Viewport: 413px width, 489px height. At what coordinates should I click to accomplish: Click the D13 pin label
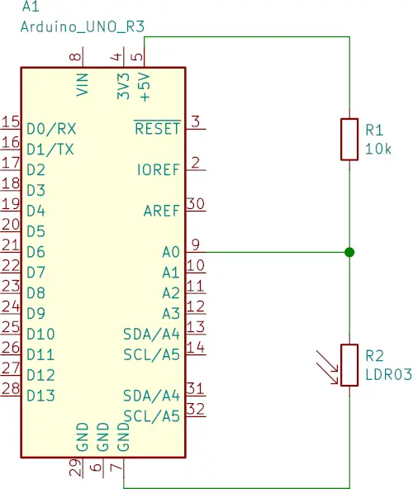point(40,396)
